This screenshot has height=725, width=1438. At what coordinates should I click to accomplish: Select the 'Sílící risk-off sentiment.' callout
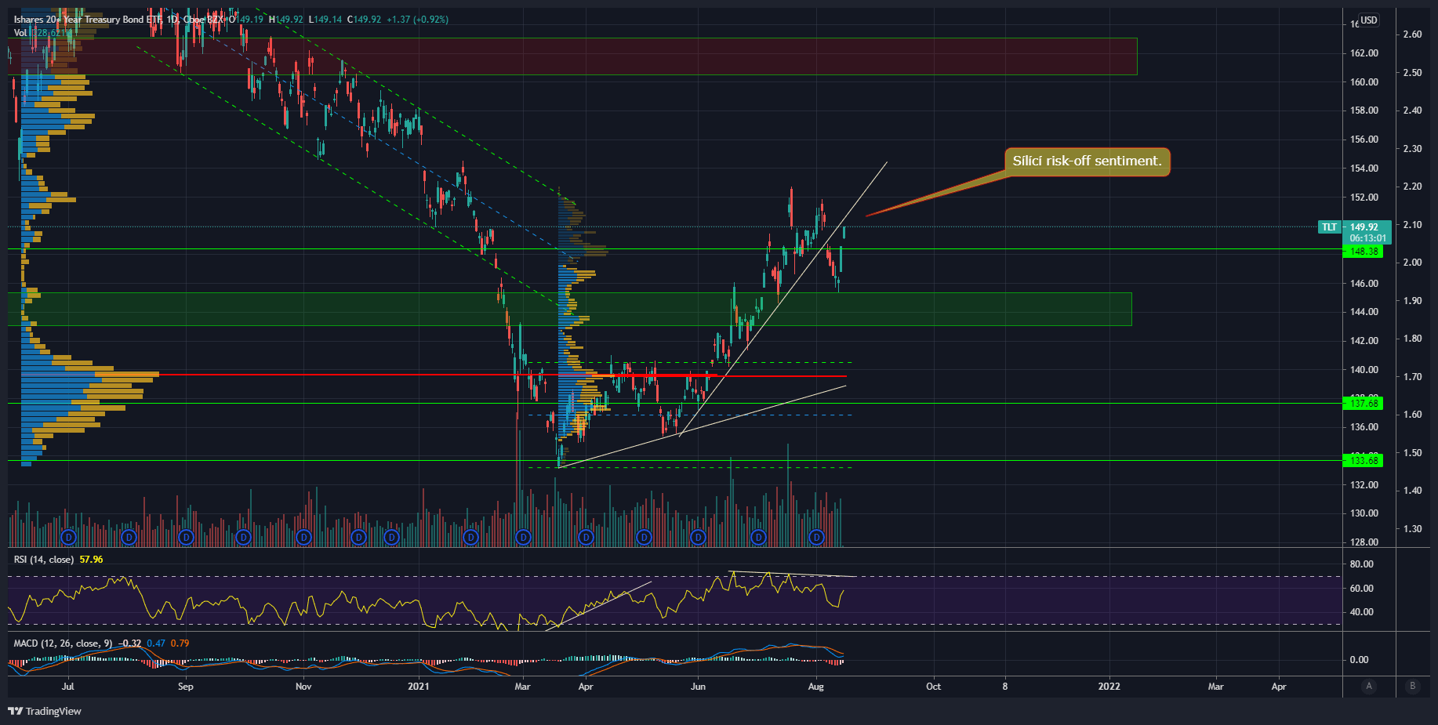pyautogui.click(x=1087, y=161)
